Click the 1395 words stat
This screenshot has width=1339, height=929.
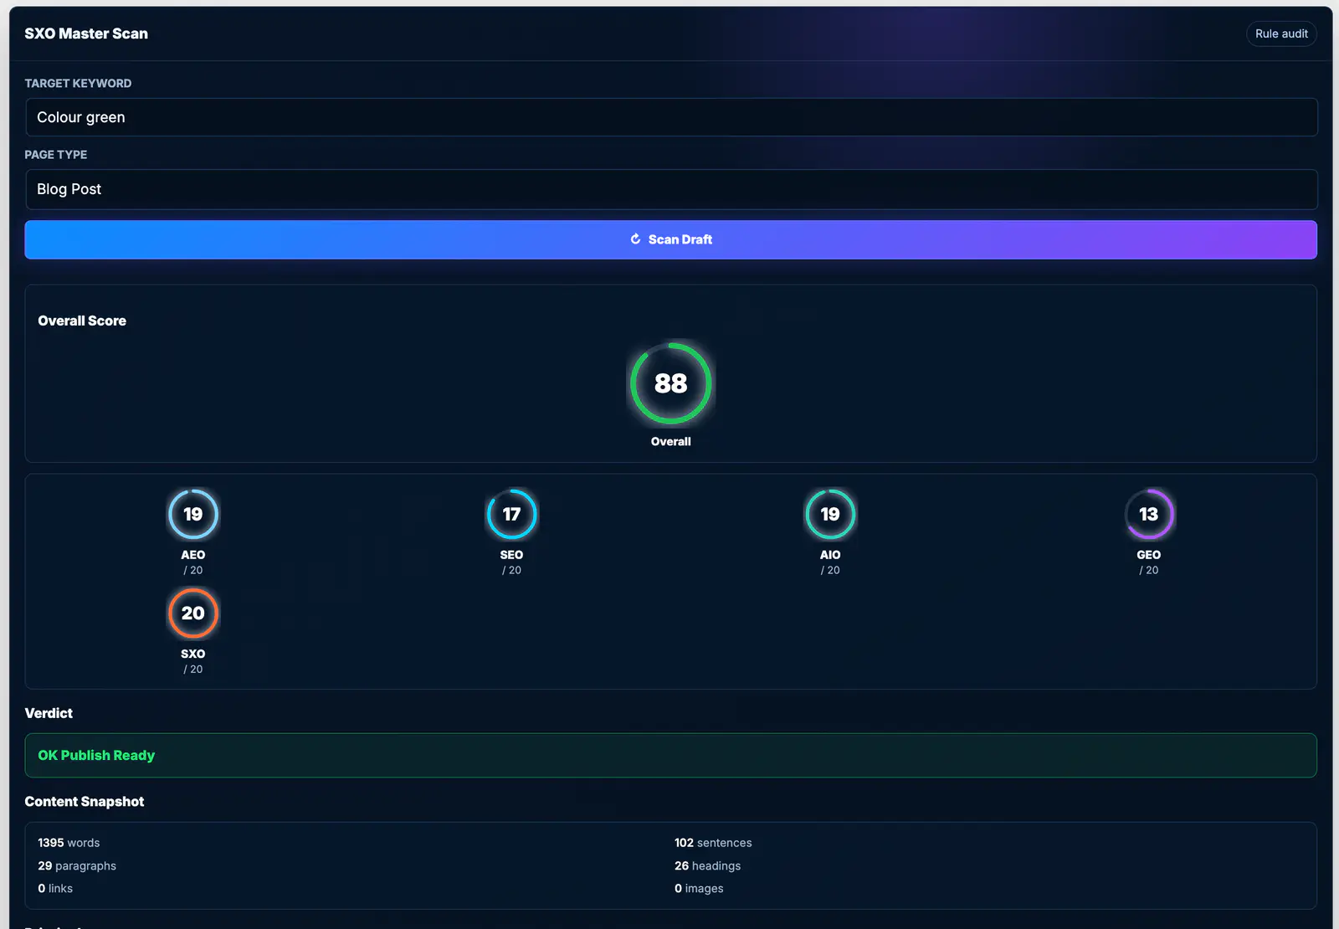[69, 843]
